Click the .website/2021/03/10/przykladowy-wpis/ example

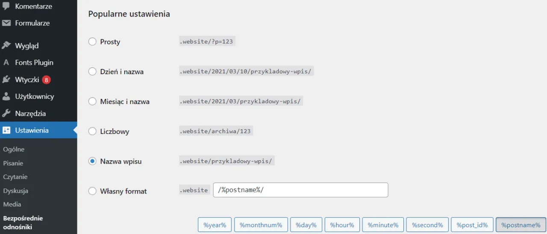(x=247, y=71)
